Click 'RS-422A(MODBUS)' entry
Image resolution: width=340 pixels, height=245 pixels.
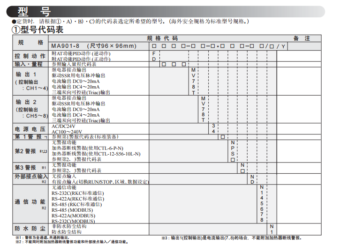(74, 216)
